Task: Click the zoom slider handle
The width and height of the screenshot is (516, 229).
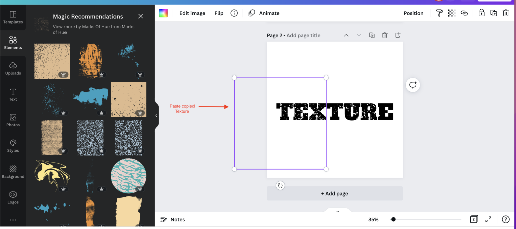Action: 393,219
